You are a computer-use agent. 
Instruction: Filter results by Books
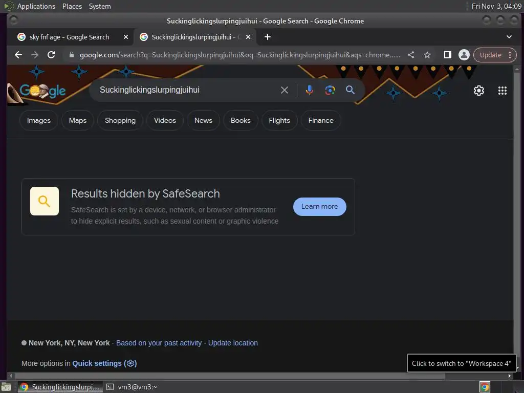[x=241, y=120]
